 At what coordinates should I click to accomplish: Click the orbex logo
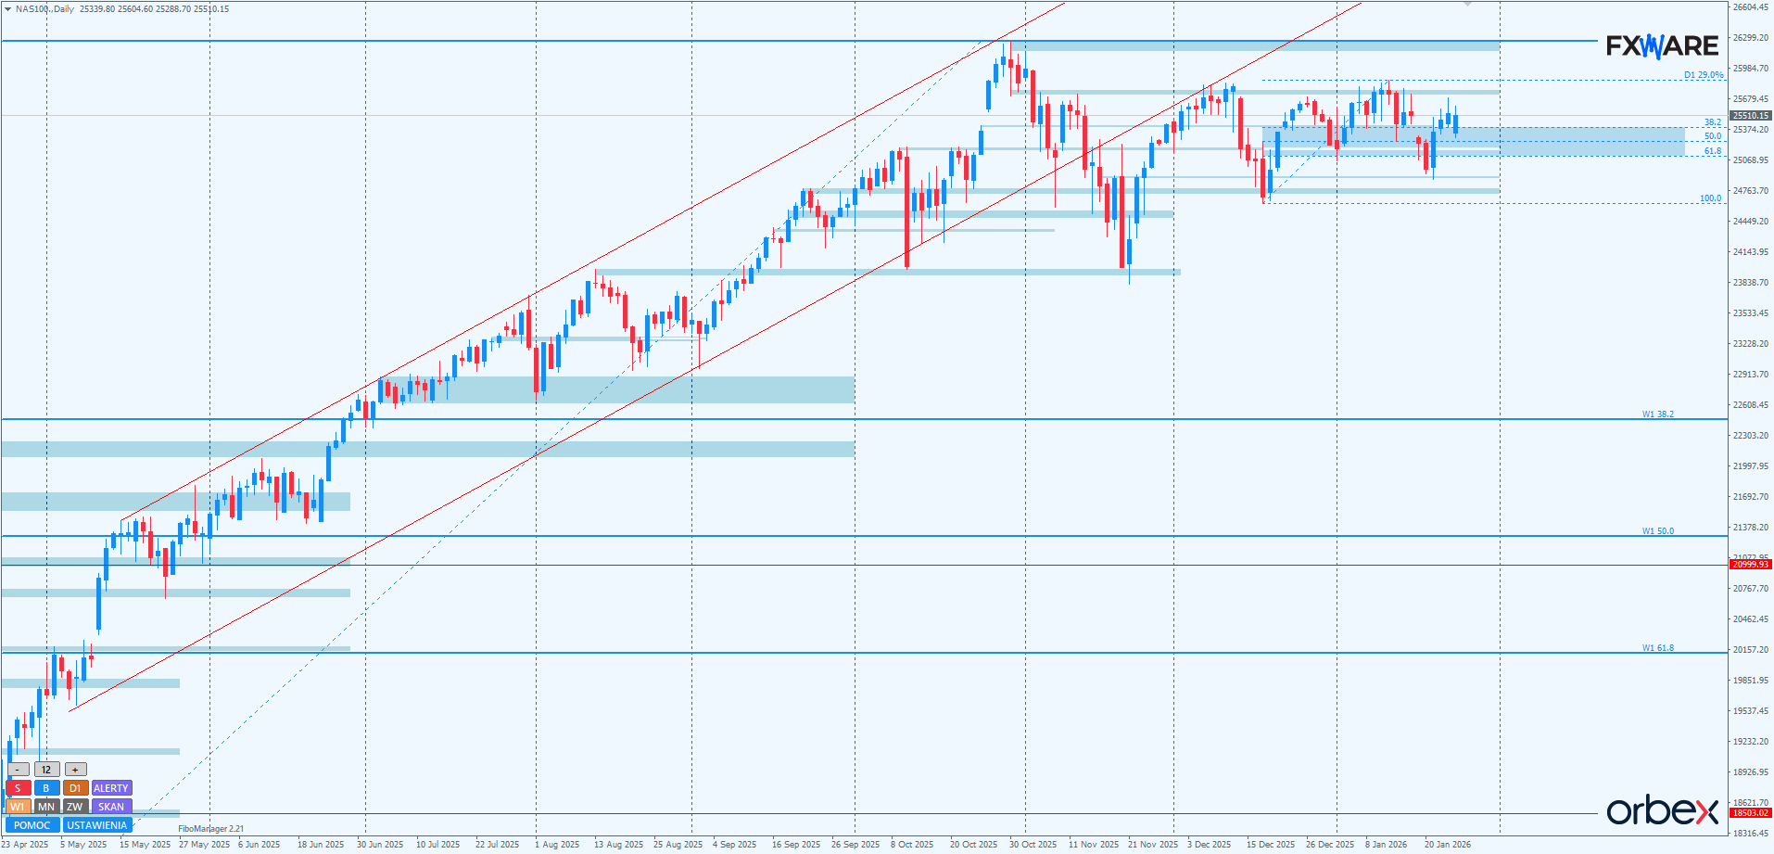coord(1662,810)
